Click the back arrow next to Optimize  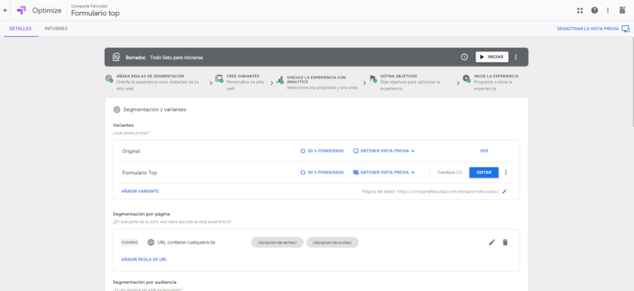pyautogui.click(x=5, y=11)
